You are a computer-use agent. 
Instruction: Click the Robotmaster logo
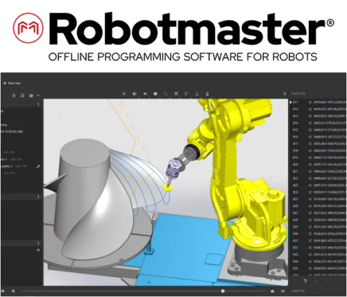point(173,28)
